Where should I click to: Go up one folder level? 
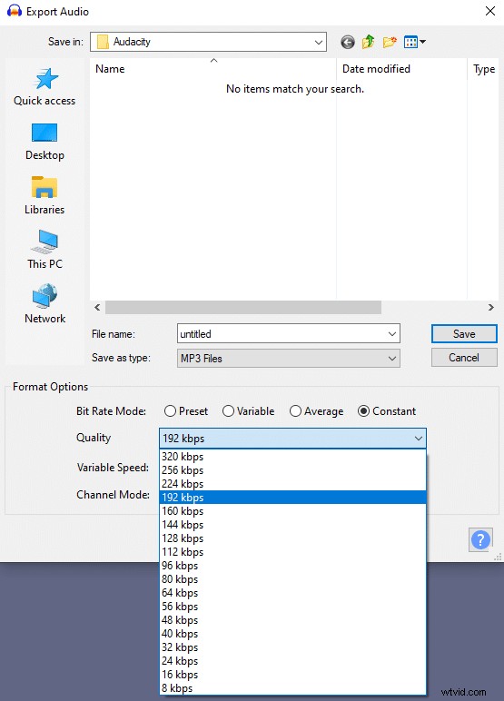coord(368,42)
